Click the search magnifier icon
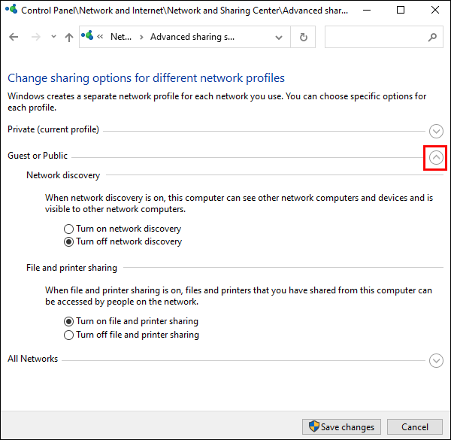This screenshot has height=440, width=451. 432,37
